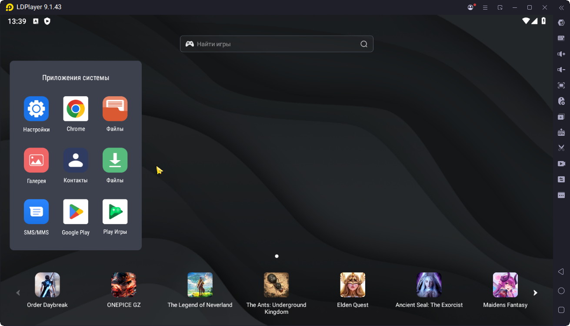Start the video recorder from sidebar
Image resolution: width=570 pixels, height=326 pixels.
561,164
